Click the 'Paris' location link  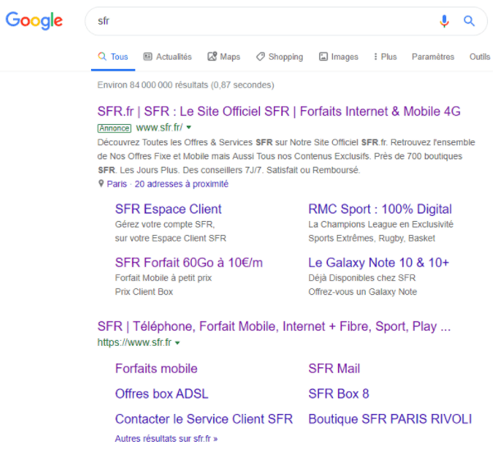pos(116,184)
